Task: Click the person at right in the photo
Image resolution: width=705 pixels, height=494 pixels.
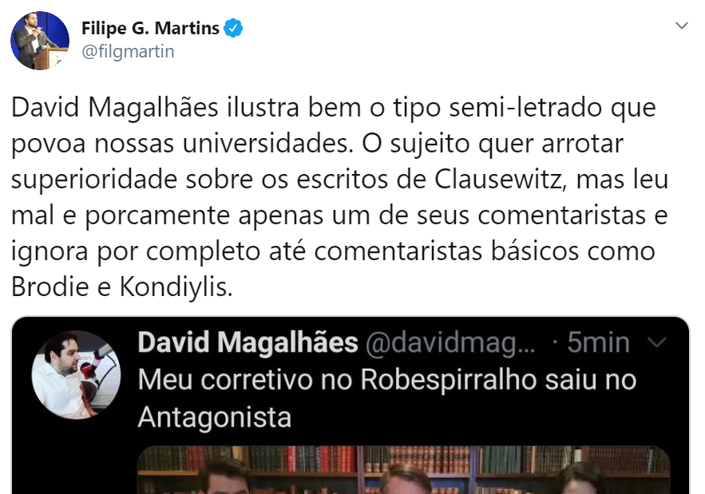Action: pos(580,479)
